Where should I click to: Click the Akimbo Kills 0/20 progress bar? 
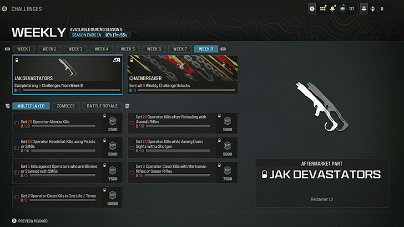tap(63, 126)
